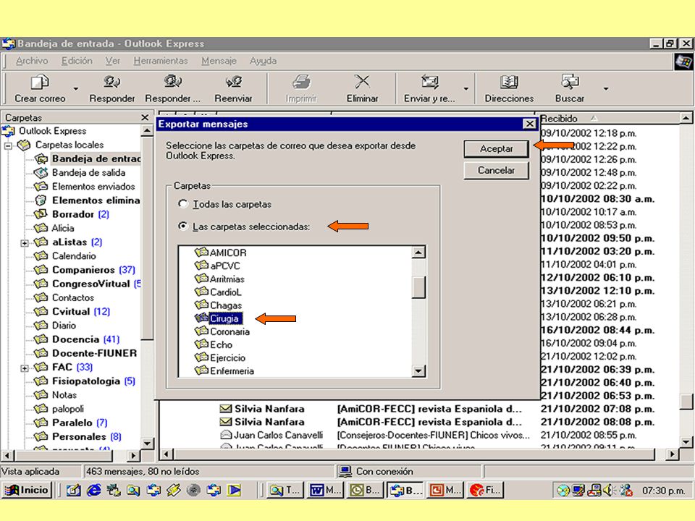695x521 pixels.
Task: Launch Internet Explorer from quick launch
Action: point(94,490)
